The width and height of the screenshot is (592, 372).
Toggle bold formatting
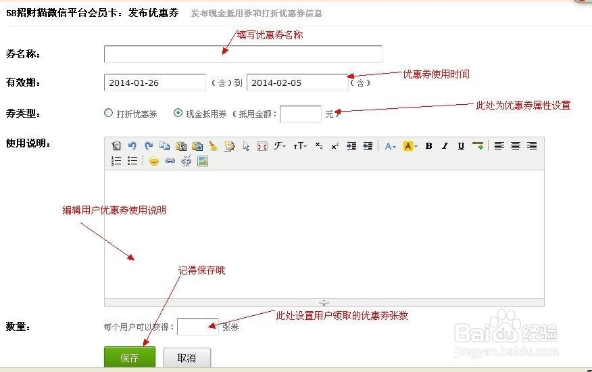pyautogui.click(x=428, y=145)
